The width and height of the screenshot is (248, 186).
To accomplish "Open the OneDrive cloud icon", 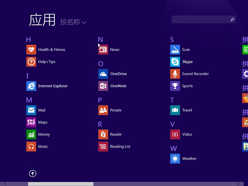I will pyautogui.click(x=103, y=74).
